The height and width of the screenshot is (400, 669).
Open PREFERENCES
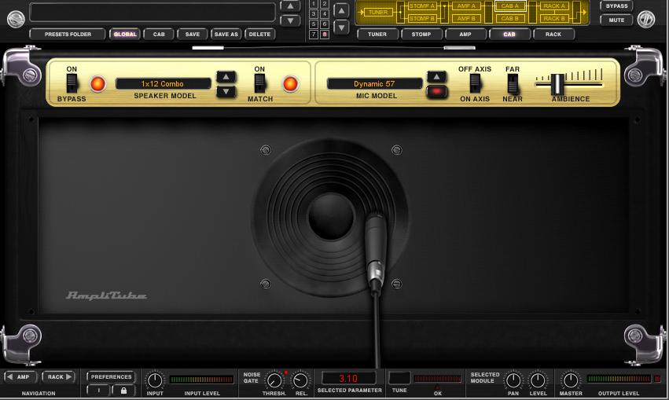pyautogui.click(x=111, y=377)
